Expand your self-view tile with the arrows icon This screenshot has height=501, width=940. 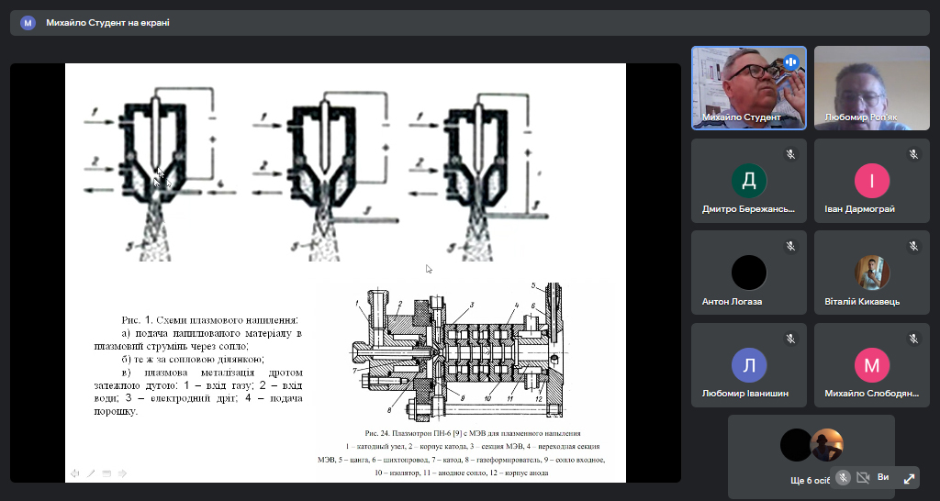click(x=909, y=478)
